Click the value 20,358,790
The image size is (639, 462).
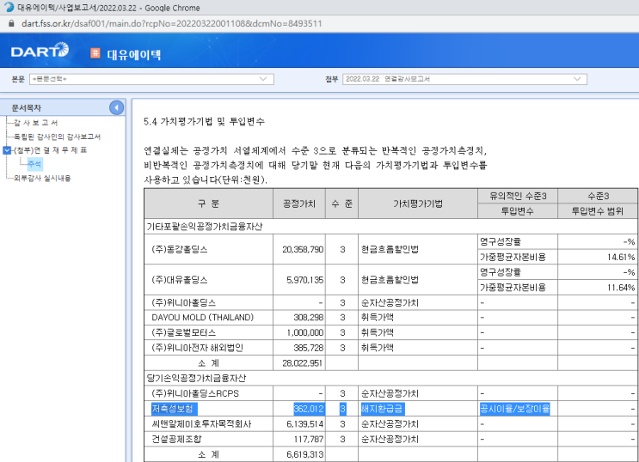[303, 249]
